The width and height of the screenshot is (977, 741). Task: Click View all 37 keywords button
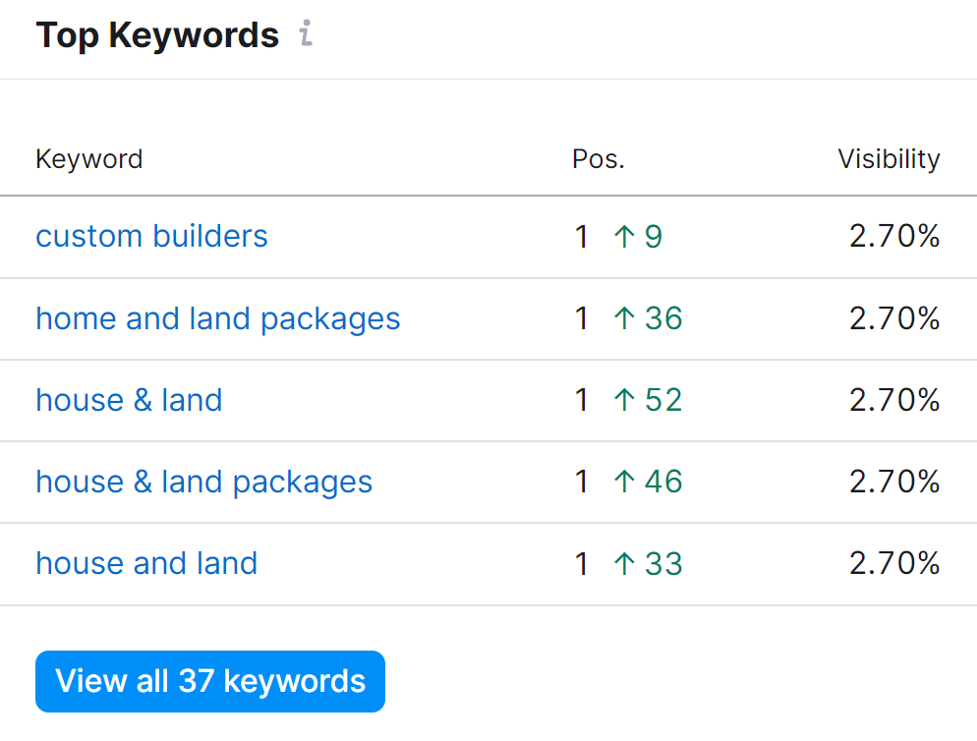210,681
